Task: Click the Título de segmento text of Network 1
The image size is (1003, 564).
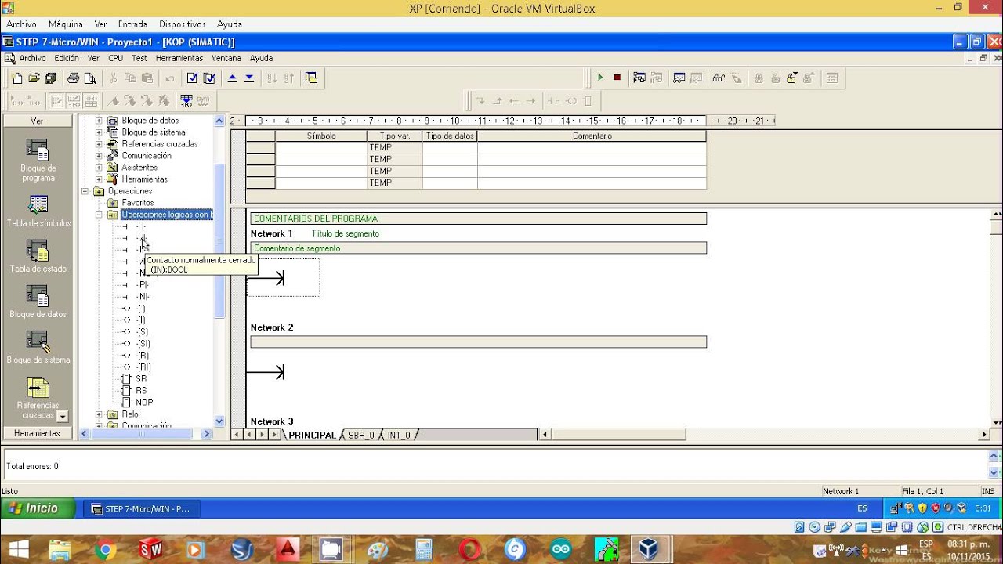Action: [x=346, y=233]
